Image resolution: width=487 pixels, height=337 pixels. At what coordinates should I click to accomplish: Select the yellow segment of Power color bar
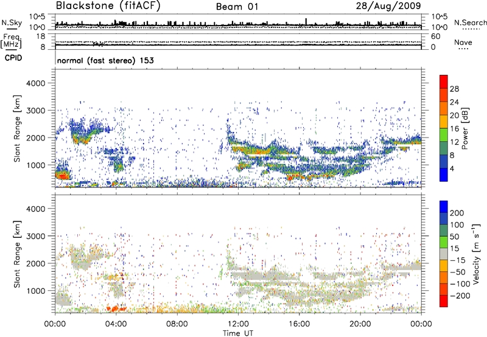click(444, 121)
